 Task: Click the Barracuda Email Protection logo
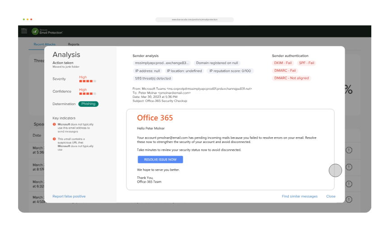click(x=47, y=32)
